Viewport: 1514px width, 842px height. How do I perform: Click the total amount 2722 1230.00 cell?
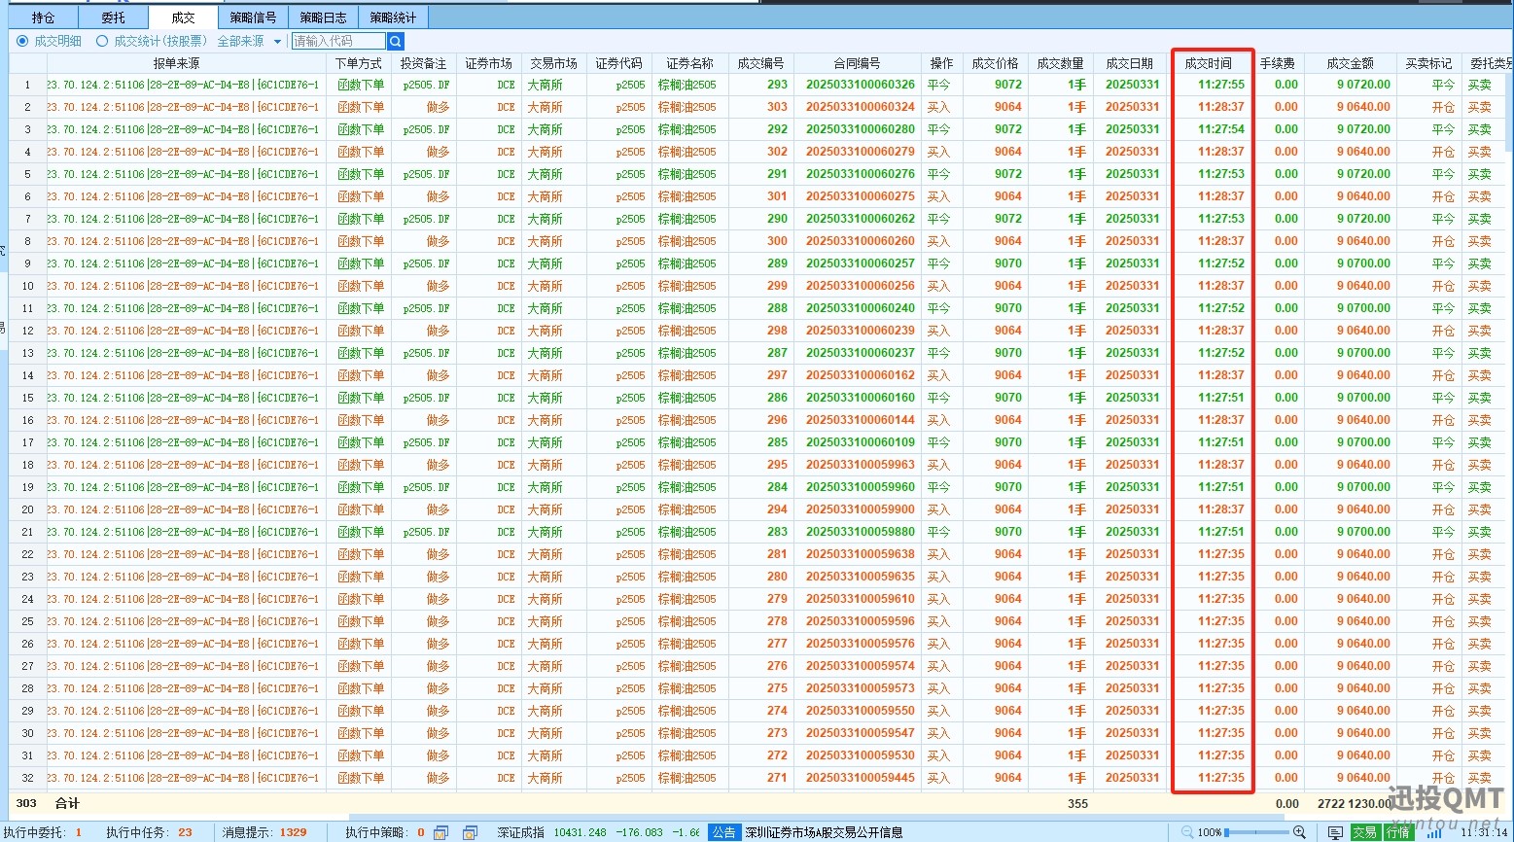pyautogui.click(x=1354, y=803)
